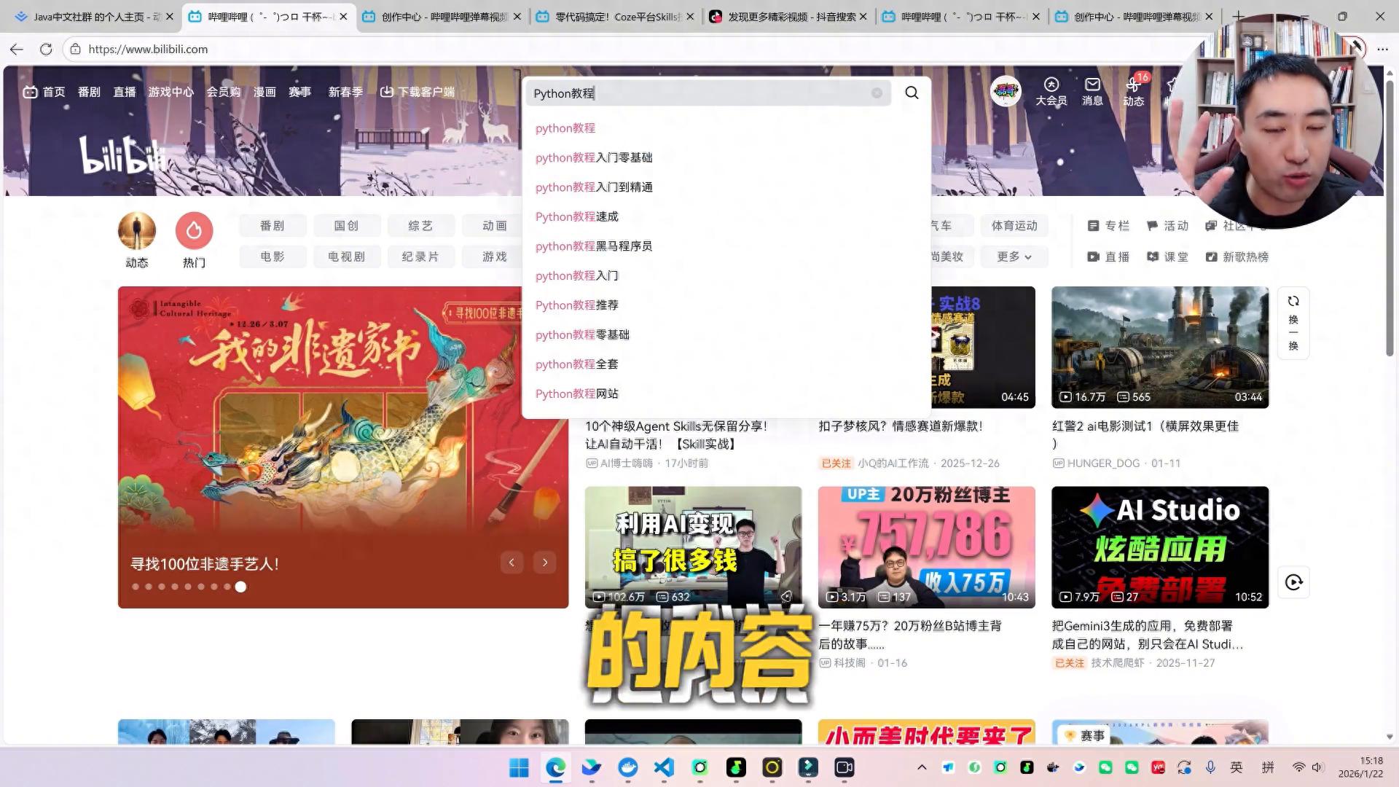Screen dimensions: 1399x787
Task: Select suggestion python教程入门零基础
Action: pos(593,157)
